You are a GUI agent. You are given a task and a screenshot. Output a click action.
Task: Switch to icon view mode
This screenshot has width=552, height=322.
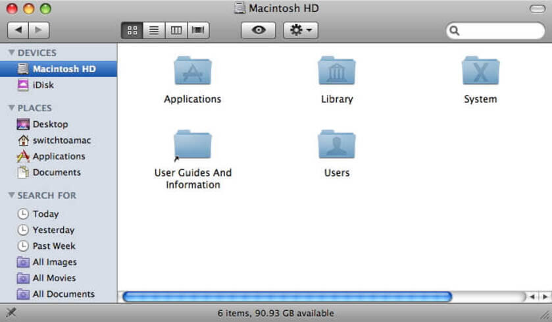pos(132,30)
